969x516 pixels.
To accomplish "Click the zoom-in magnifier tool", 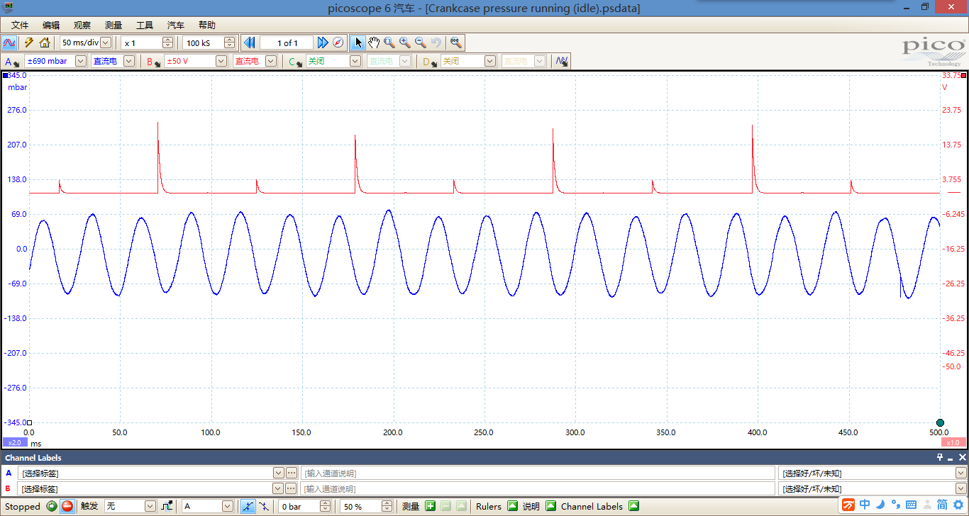I will point(405,43).
